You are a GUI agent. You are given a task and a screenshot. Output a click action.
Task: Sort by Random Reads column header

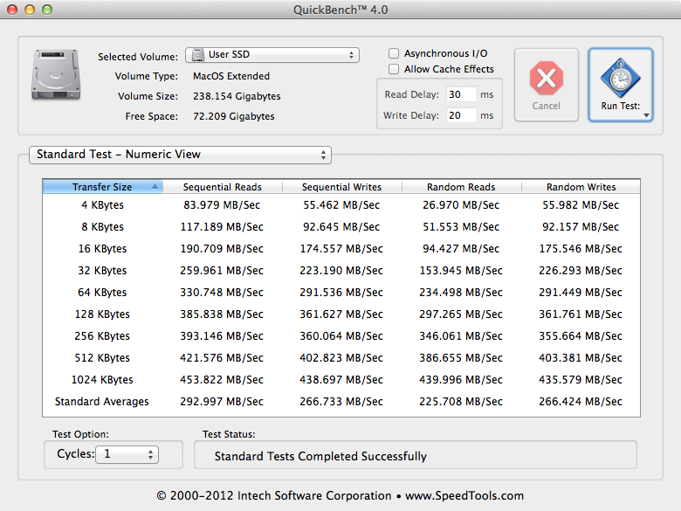click(461, 187)
